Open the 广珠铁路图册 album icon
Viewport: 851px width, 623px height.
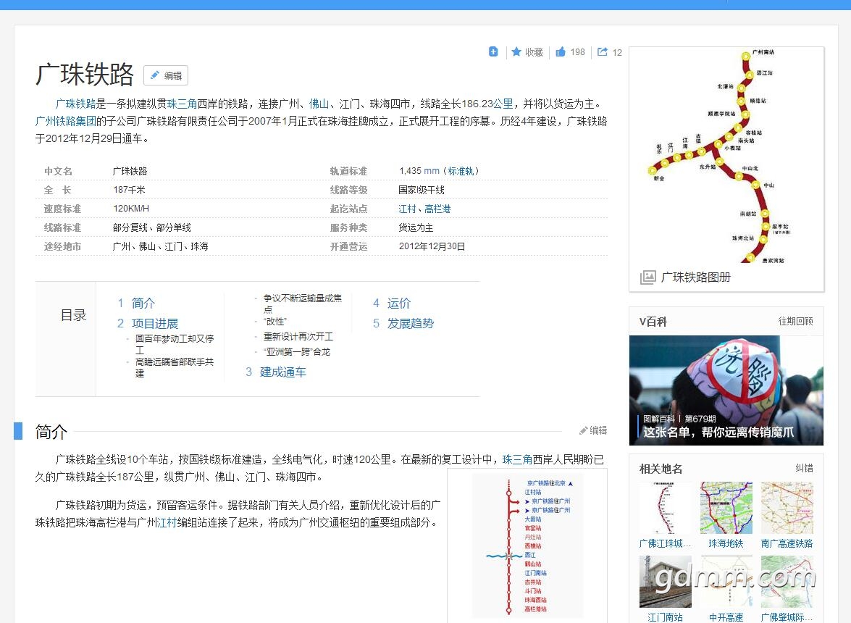coord(648,277)
